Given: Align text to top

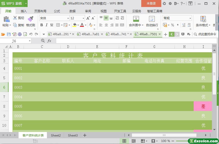Looking at the screenshot, I should pos(101,18).
